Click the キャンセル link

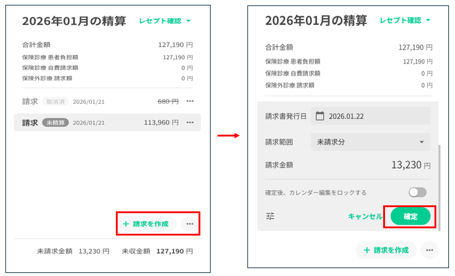point(364,216)
